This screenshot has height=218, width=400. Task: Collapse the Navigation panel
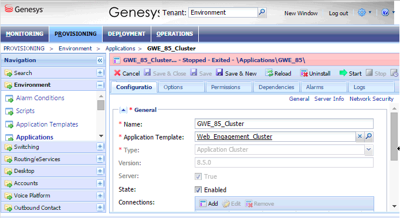100,60
